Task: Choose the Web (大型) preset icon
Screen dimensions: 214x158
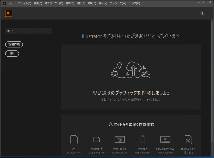Action: (x=120, y=139)
